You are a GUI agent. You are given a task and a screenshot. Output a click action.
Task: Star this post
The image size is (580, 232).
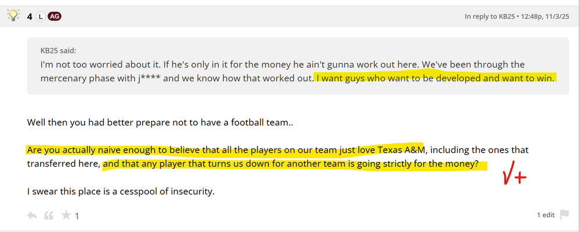(x=66, y=216)
